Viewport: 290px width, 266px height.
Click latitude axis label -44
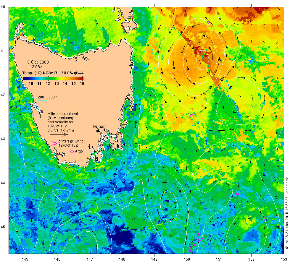(3, 183)
